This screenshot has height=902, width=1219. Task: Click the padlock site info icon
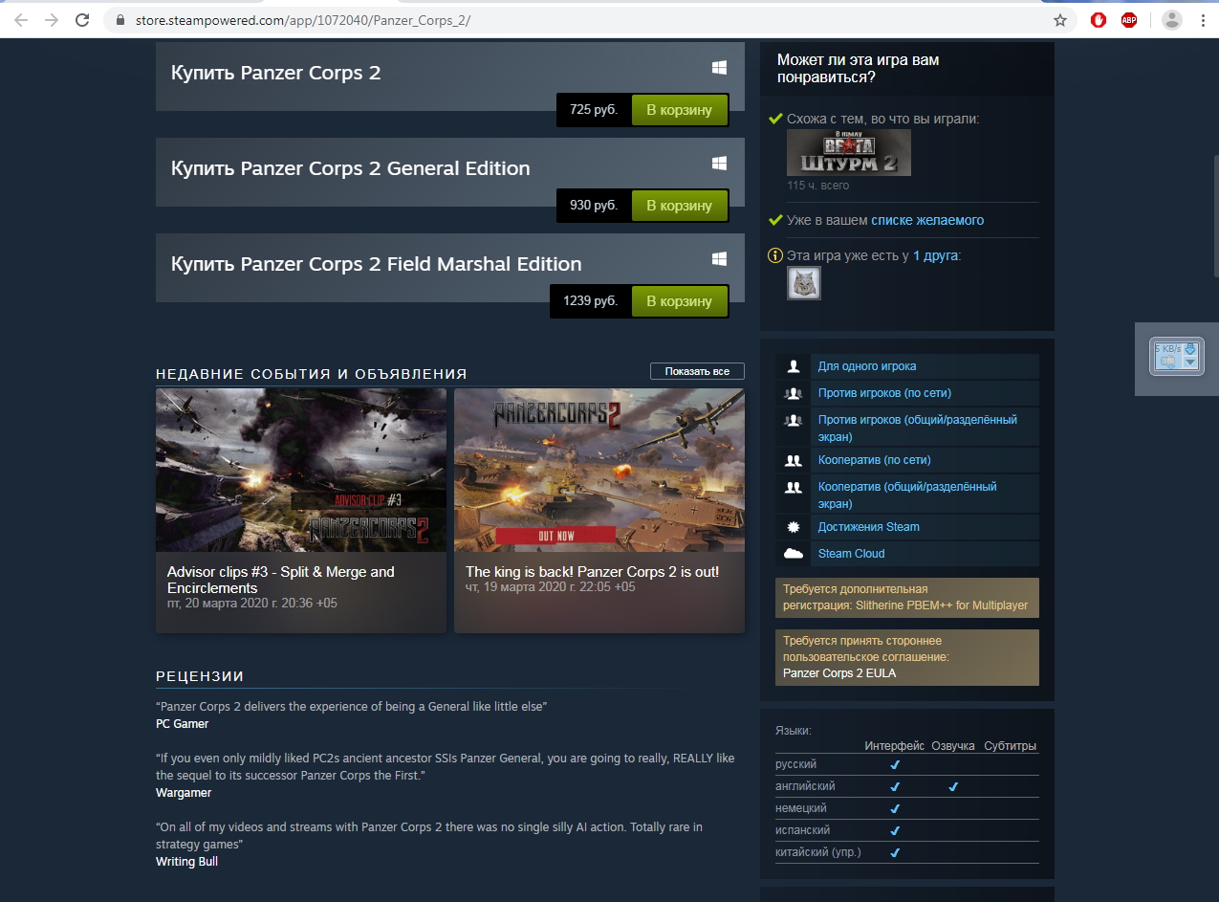(120, 20)
